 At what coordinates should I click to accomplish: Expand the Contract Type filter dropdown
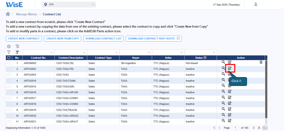[x=116, y=52]
